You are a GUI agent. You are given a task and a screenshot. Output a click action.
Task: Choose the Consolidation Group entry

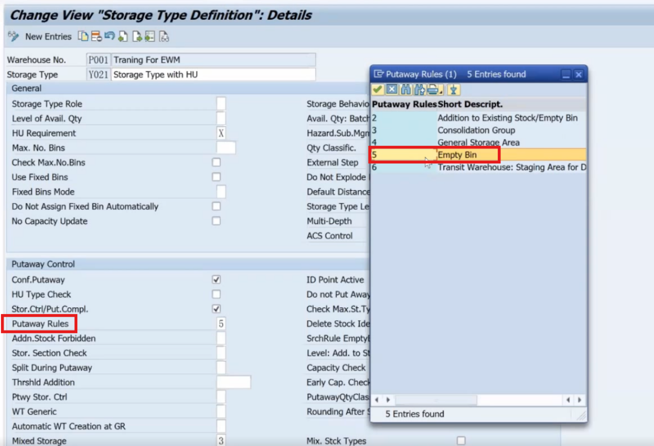click(478, 130)
